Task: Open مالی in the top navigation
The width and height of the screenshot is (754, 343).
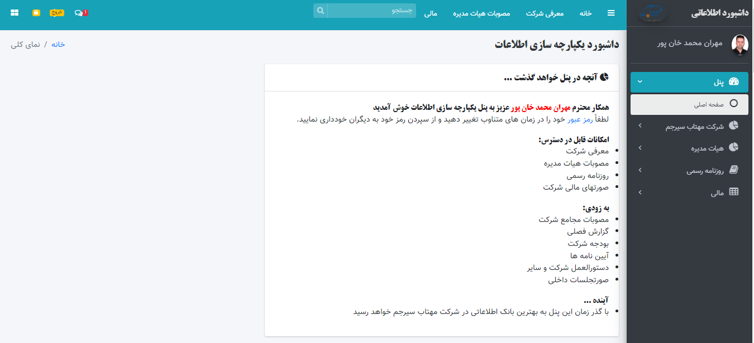Action: coord(431,13)
